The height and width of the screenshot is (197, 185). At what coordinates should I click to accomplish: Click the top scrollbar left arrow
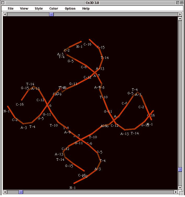coord(5,14)
